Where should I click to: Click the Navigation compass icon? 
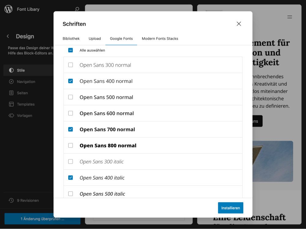[11, 82]
